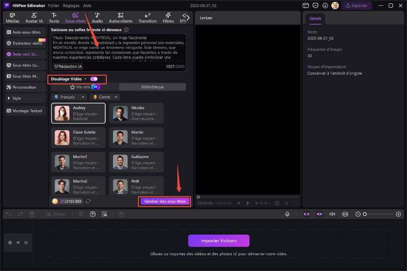Toggle the timeline track visibility eye icon

(x=18, y=242)
